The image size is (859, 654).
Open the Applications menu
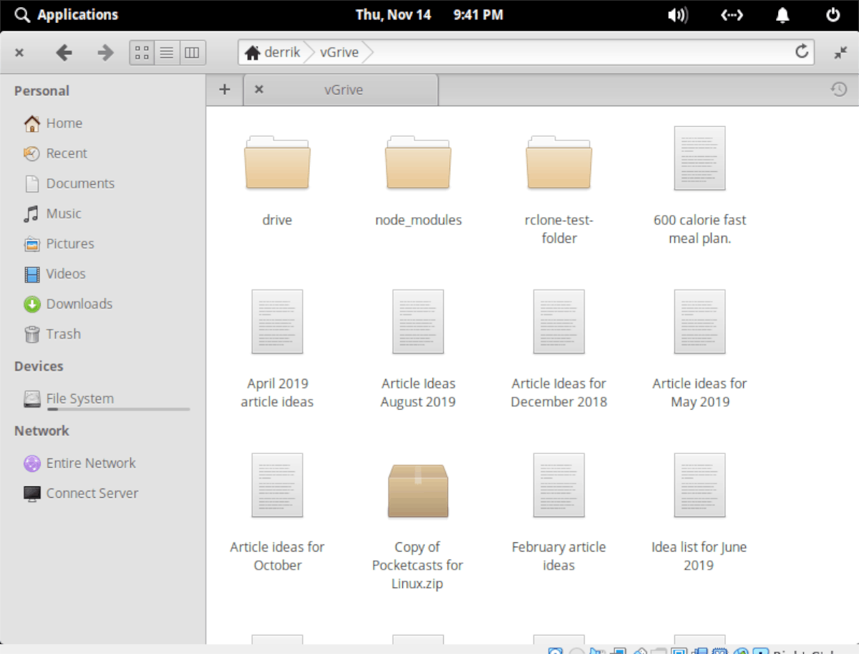click(67, 14)
